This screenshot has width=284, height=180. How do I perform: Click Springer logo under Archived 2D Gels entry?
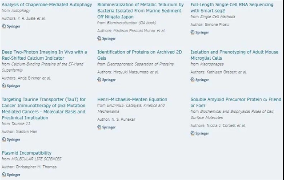tap(107, 79)
